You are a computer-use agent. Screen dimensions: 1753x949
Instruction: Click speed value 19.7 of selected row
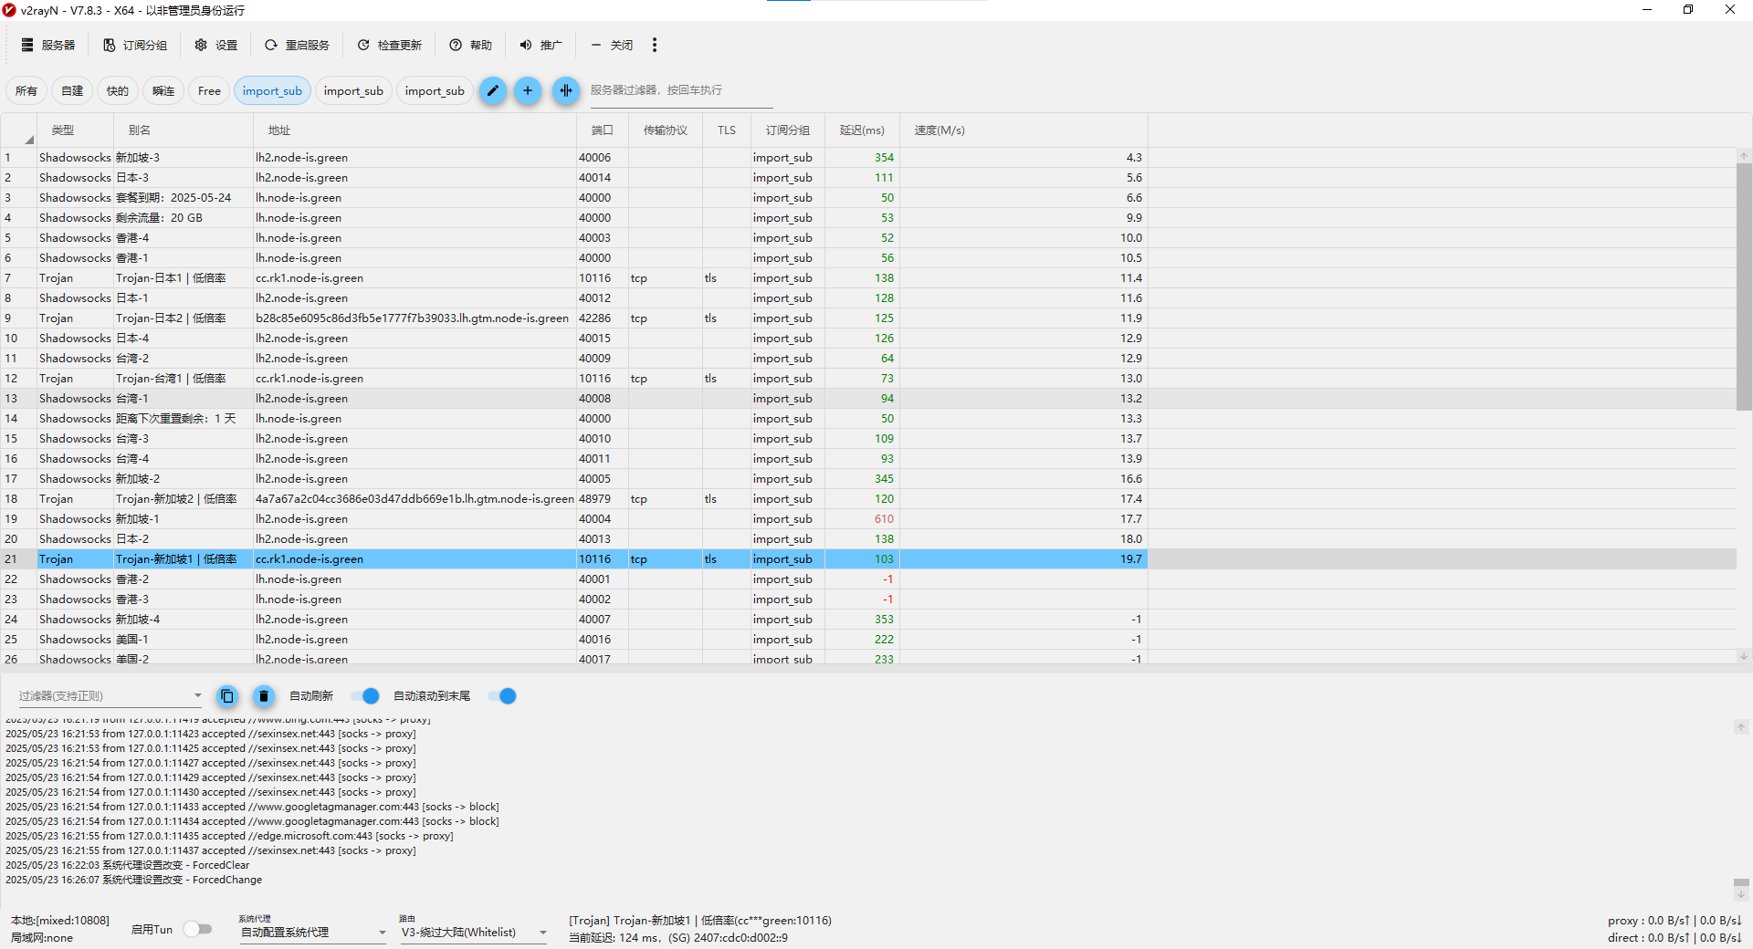pyautogui.click(x=1131, y=559)
